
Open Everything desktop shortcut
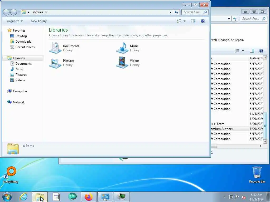tap(10, 175)
